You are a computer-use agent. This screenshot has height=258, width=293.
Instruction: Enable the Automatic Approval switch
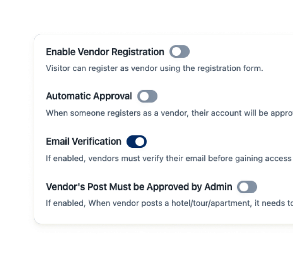pos(147,97)
